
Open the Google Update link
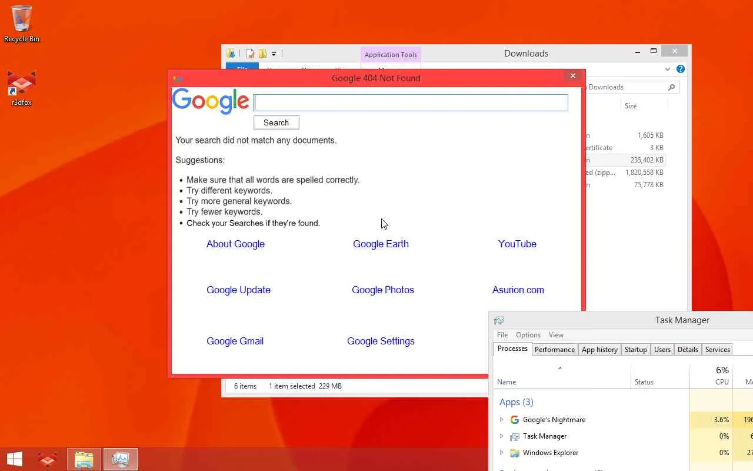(238, 290)
